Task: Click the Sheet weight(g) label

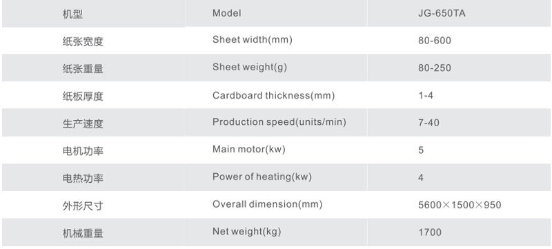Action: point(250,67)
